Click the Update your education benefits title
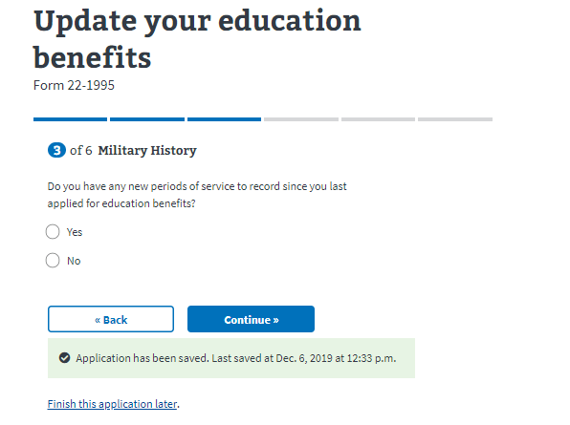570x425 pixels. 197,38
